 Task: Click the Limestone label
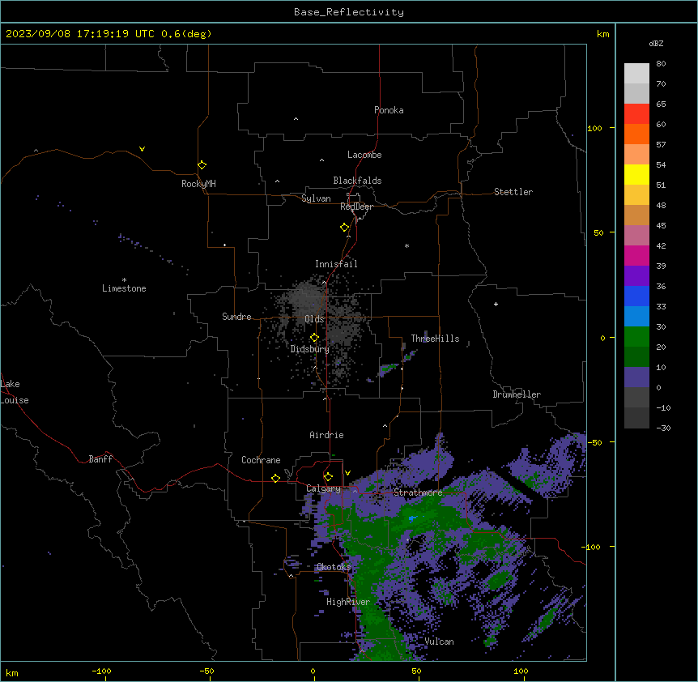pyautogui.click(x=124, y=288)
